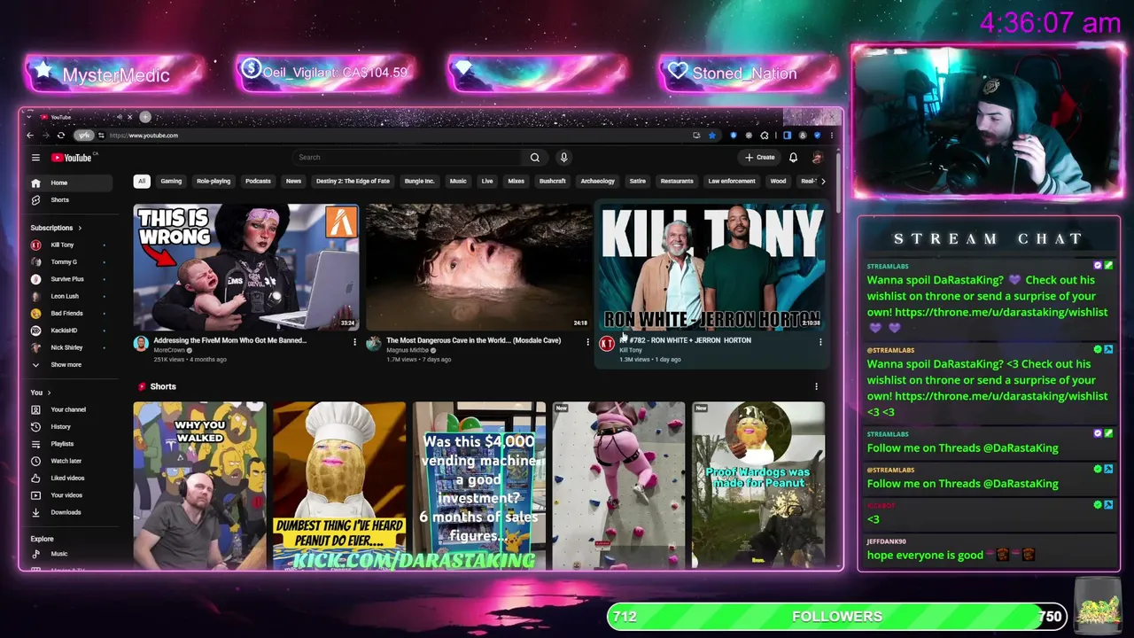
Task: Select the Archaeology filter chip
Action: (x=597, y=181)
